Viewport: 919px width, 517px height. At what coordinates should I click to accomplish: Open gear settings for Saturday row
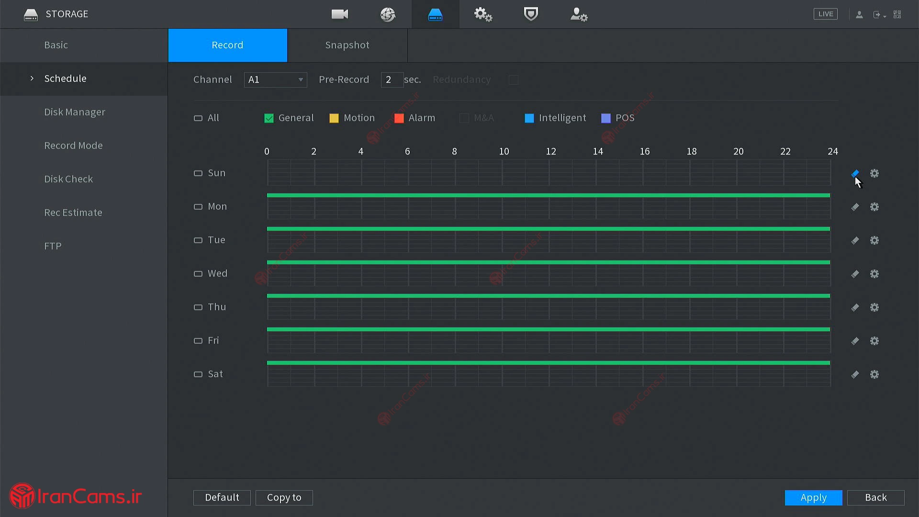click(874, 374)
